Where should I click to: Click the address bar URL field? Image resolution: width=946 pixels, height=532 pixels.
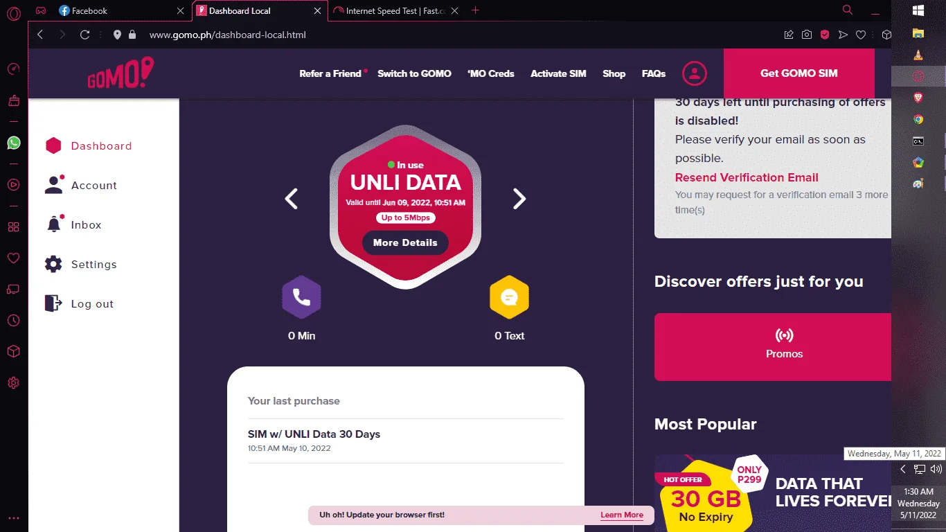click(457, 35)
